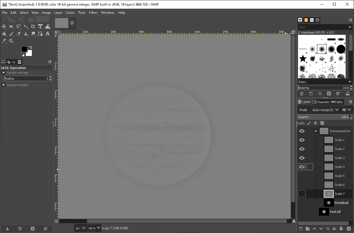This screenshot has height=233, width=354.
Task: Open the Filters menu
Action: (x=93, y=13)
